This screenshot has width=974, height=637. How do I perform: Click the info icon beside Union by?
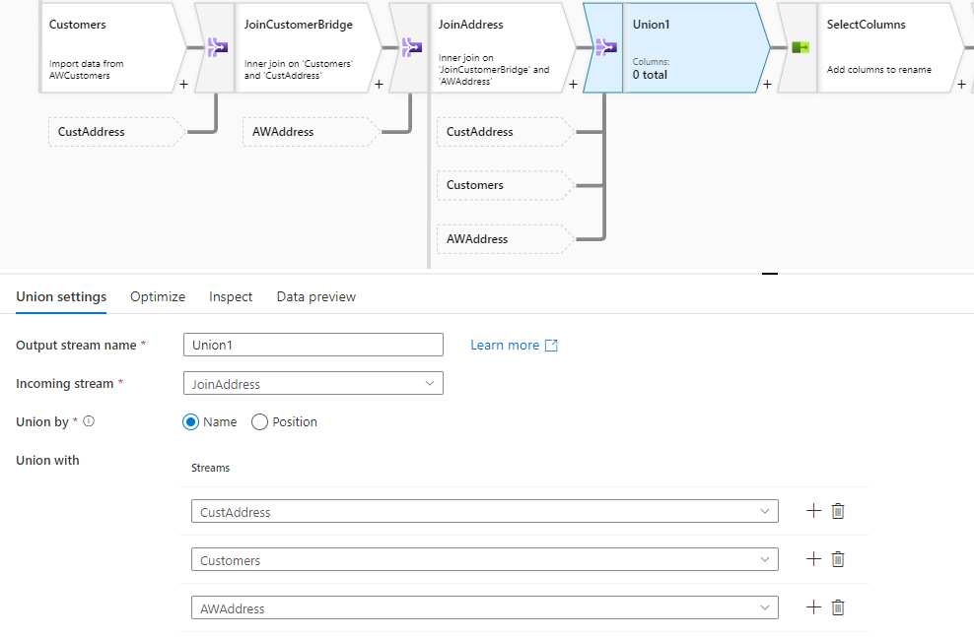(x=89, y=421)
